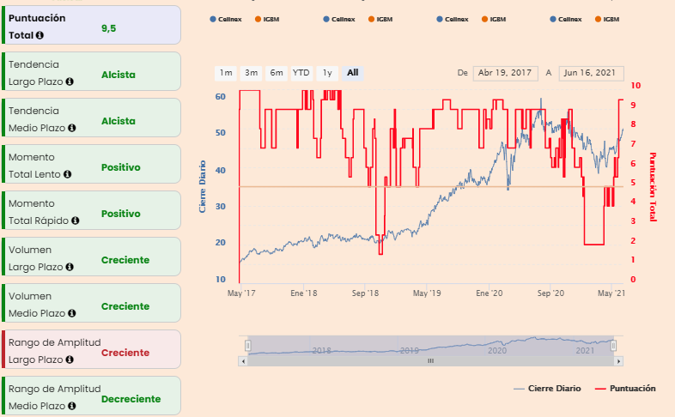
Task: Click navigator left scroll arrow
Action: click(243, 361)
